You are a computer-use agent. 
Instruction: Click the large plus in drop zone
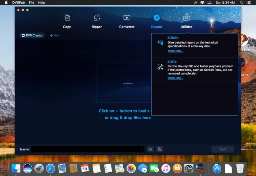[128, 83]
